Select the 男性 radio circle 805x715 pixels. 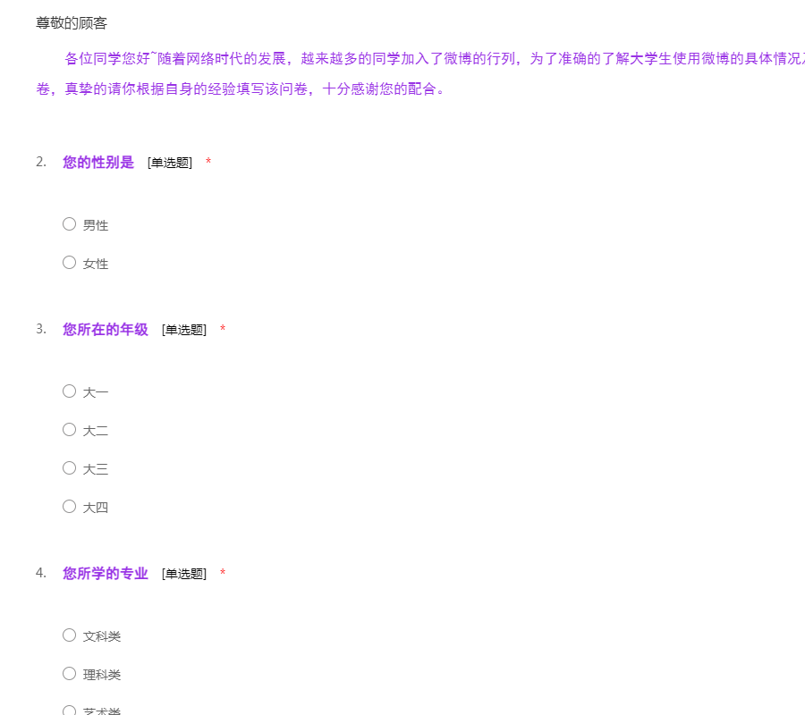(x=69, y=224)
